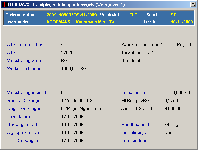Click the Ltste Ontvangstdat. label
198x150 pixels.
(x=25, y=141)
